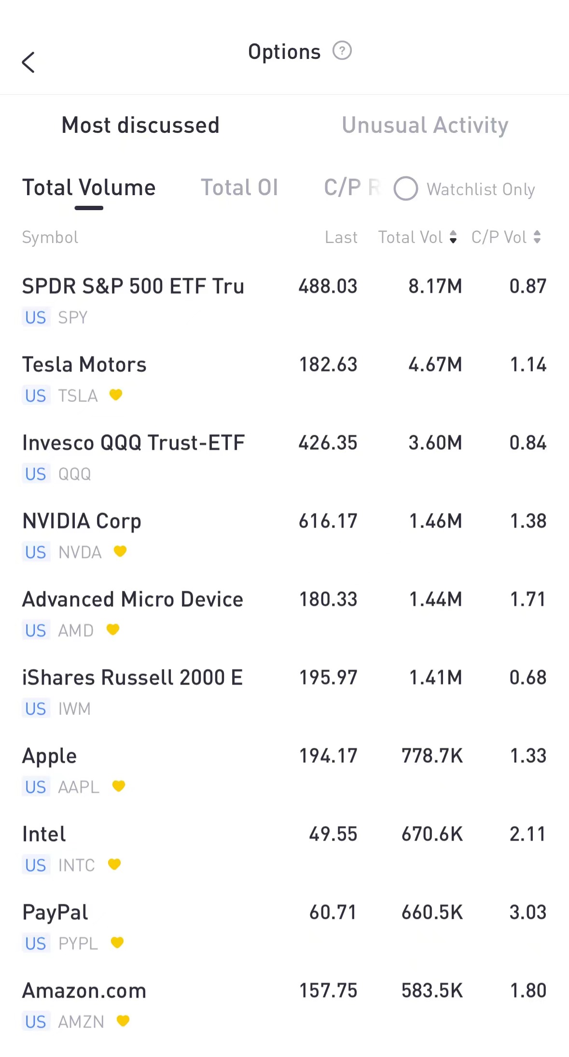
Task: Tap the back arrow icon
Action: [x=28, y=62]
